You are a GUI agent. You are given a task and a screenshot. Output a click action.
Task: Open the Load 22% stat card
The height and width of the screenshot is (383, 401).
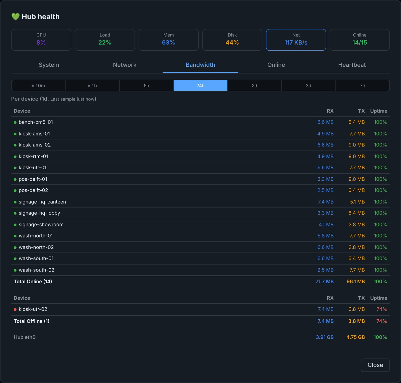pyautogui.click(x=105, y=40)
